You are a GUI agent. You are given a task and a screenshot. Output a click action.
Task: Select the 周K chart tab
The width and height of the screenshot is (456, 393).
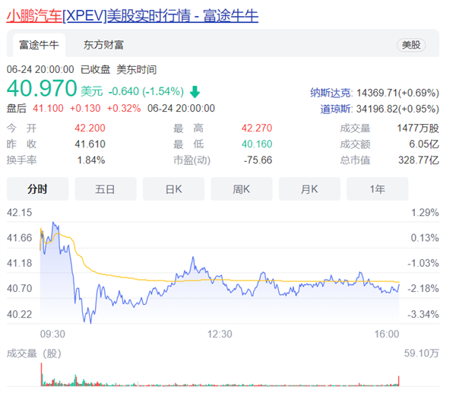(242, 189)
